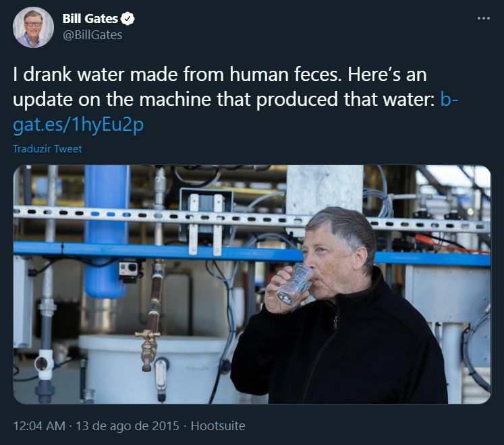This screenshot has height=445, width=504.
Task: Translate tweet with "Traduzir Tweet"
Action: coord(47,148)
